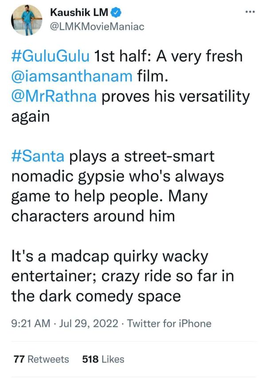The height and width of the screenshot is (378, 266).
Task: Go to the @iamsanthanam mention
Action: point(72,76)
